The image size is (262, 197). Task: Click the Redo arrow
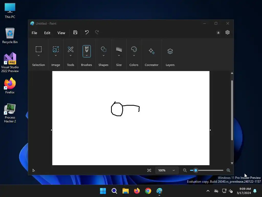coord(97,32)
